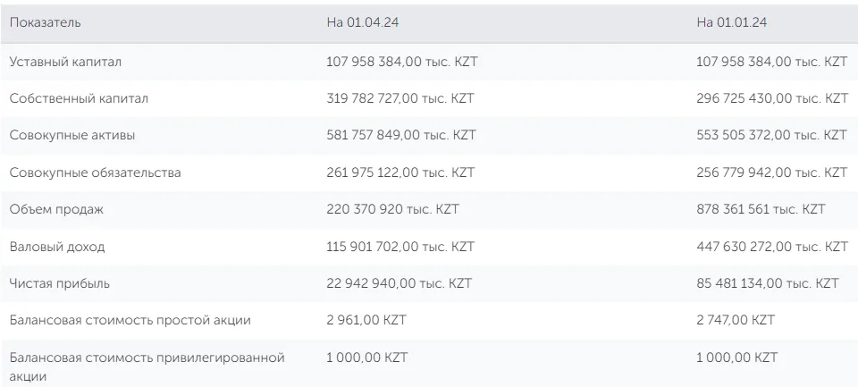Screen dimensions: 858x387
Task: Select the "Уставный капитал" row label
Action: click(x=64, y=62)
